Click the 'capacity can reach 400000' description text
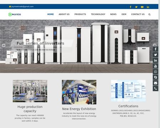 pyautogui.click(x=30, y=118)
